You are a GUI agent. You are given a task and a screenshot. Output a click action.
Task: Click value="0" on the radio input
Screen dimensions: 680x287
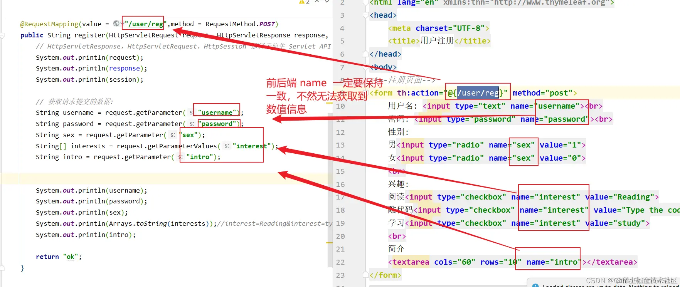click(560, 158)
